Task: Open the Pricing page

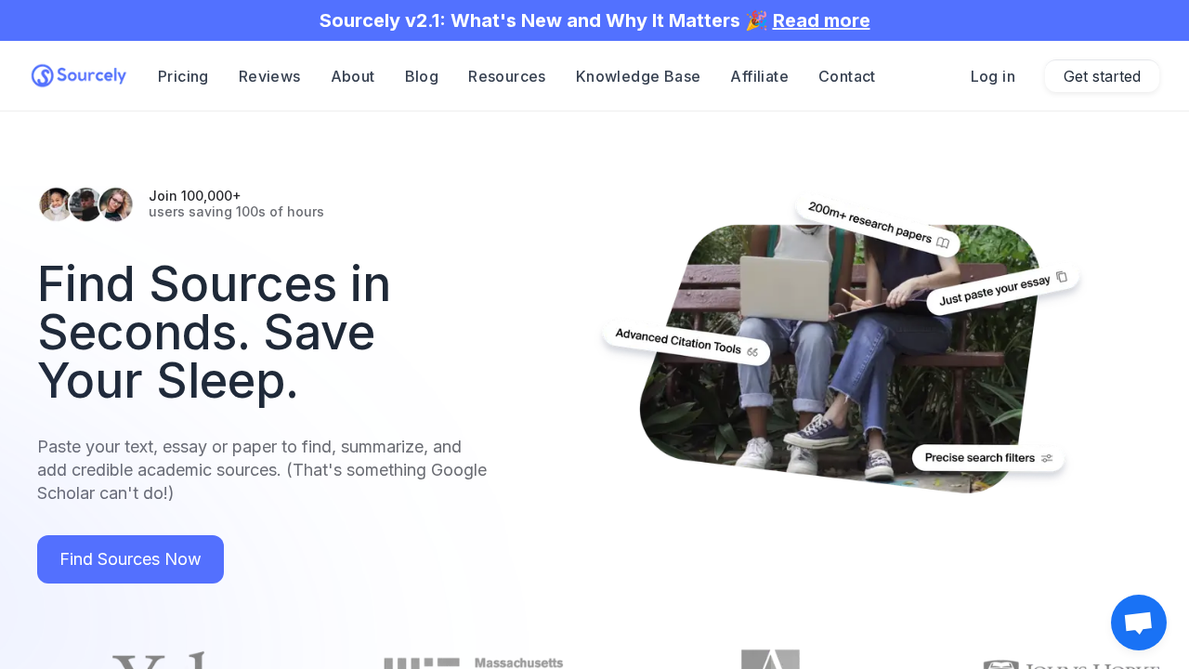Action: 183,76
